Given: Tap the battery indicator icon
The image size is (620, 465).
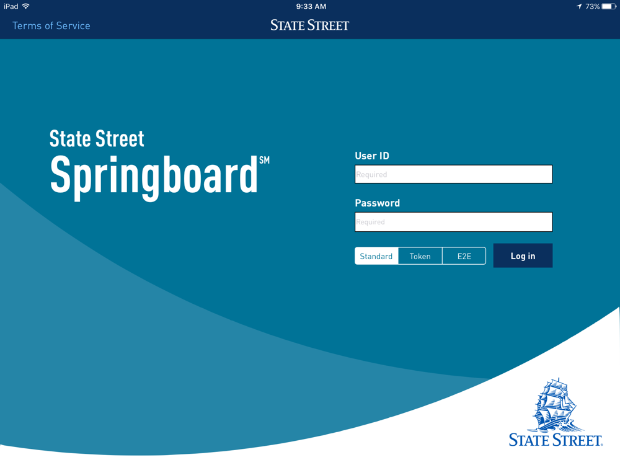Looking at the screenshot, I should [609, 6].
